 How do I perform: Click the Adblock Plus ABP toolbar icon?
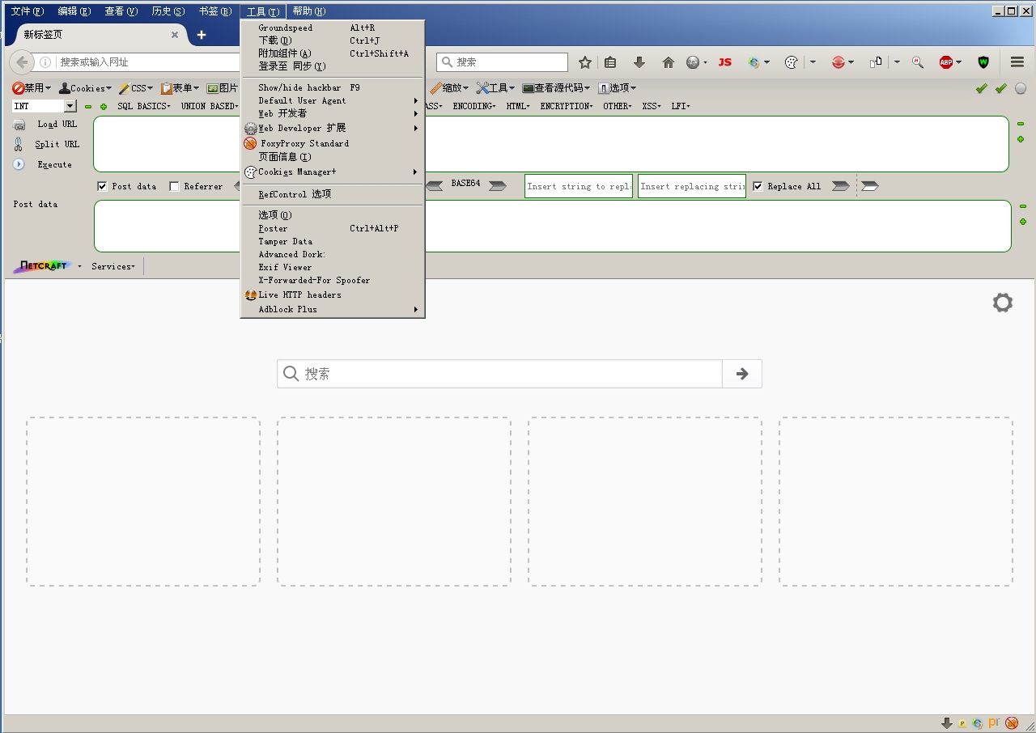pos(945,62)
